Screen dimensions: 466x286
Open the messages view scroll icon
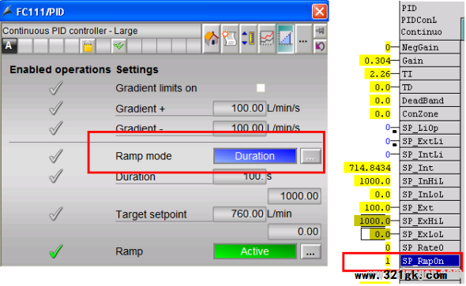[229, 39]
